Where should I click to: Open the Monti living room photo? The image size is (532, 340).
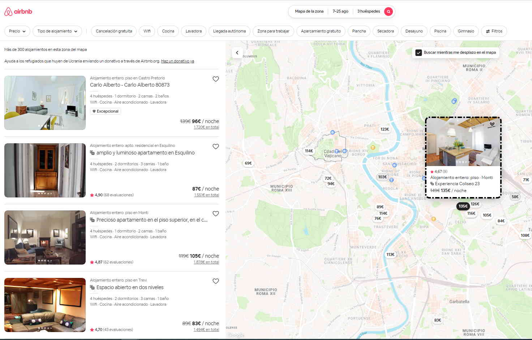point(45,237)
